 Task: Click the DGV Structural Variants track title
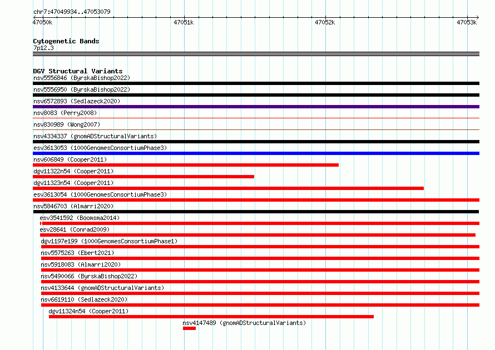tap(78, 71)
